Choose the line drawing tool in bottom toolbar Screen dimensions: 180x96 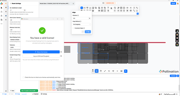pyautogui.click(x=105, y=71)
